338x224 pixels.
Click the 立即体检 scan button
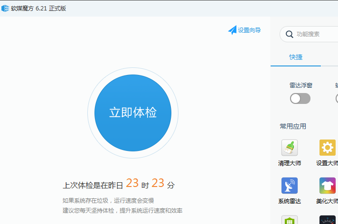[x=133, y=113]
